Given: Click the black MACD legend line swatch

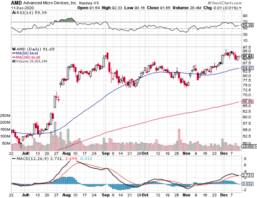Looking at the screenshot, I should point(14,159).
